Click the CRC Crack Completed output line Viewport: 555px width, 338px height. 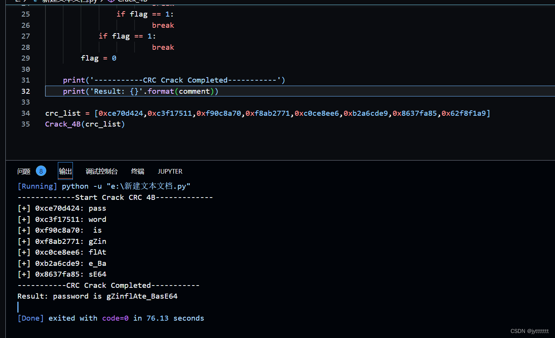(108, 286)
